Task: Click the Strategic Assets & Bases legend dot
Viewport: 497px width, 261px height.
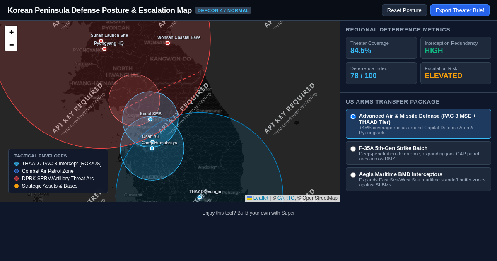Action: [x=17, y=186]
